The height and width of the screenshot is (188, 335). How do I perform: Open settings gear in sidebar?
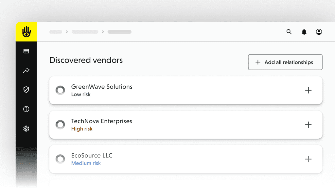(x=26, y=129)
